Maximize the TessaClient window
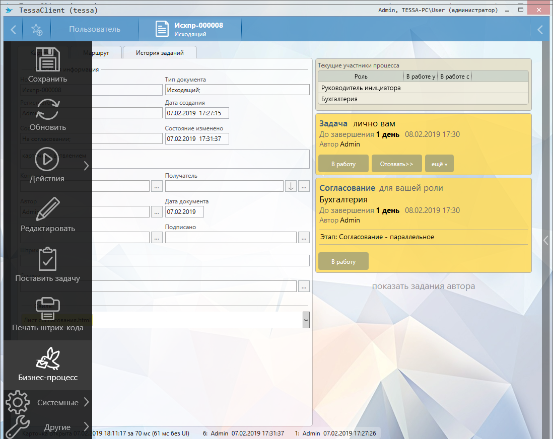Viewport: 553px width, 439px height. point(521,10)
